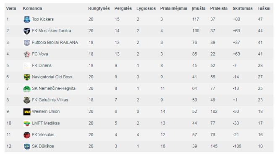Click the Pergalės column header
The image size is (277, 155).
[x=123, y=8]
